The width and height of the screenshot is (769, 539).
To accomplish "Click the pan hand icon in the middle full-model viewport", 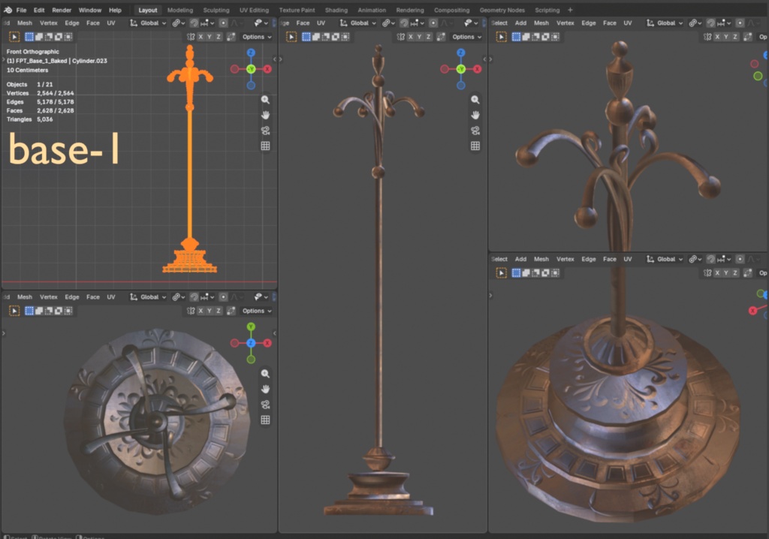I will (x=475, y=116).
